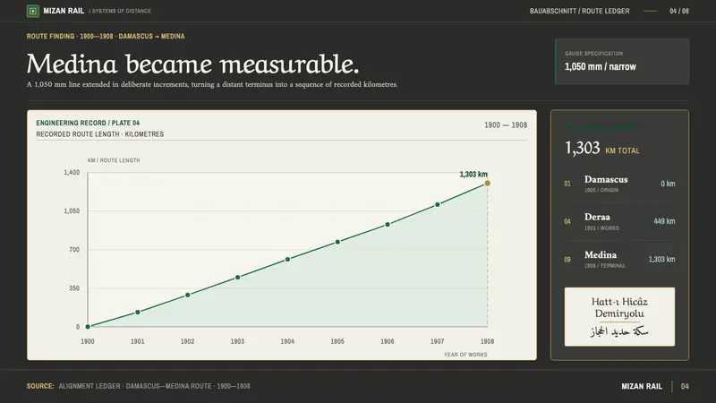Screen dimensions: 716x403
Task: Click the '1,050' y-axis tick label
Action: coord(72,210)
